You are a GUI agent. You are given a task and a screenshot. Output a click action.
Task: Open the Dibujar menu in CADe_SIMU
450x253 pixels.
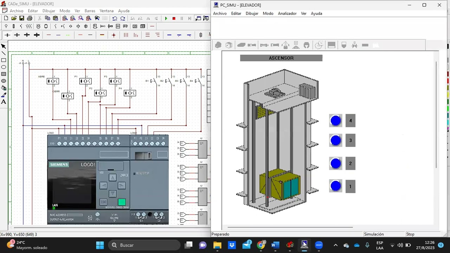49,11
